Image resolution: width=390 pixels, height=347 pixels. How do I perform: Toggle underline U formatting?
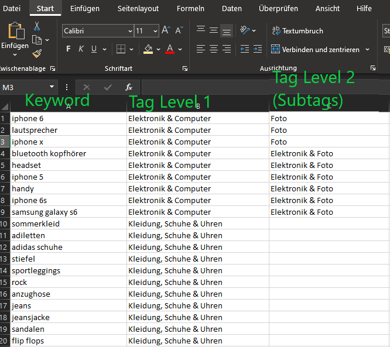click(94, 49)
